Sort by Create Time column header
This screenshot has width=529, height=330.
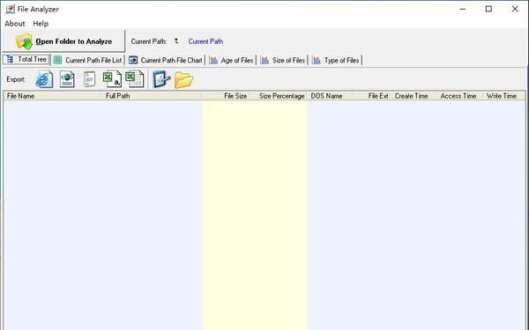(x=414, y=96)
